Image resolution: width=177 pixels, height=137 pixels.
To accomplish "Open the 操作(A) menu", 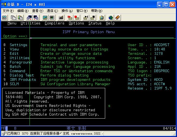I will point(67,11).
